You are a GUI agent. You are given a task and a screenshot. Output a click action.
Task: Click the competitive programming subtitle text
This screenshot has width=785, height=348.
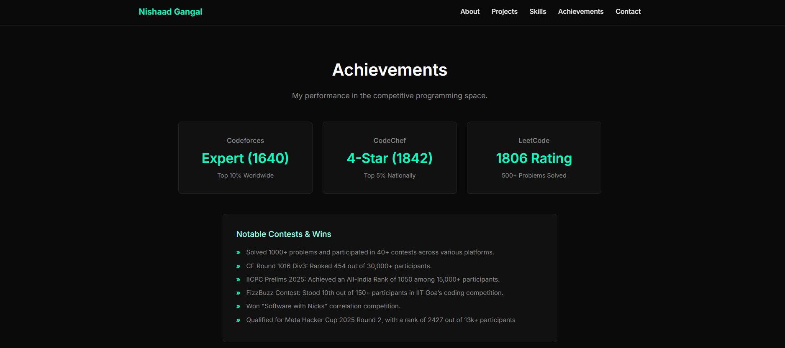(390, 96)
